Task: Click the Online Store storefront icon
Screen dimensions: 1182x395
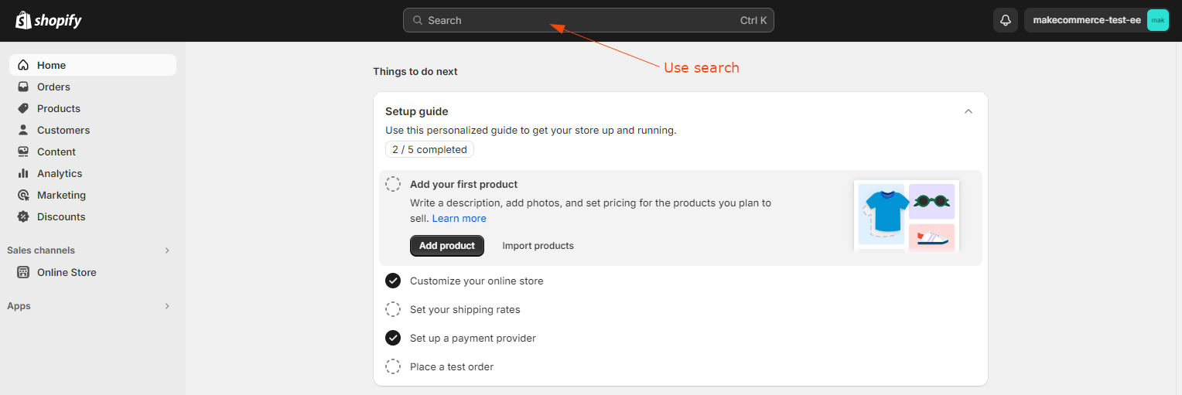Action: 23,273
